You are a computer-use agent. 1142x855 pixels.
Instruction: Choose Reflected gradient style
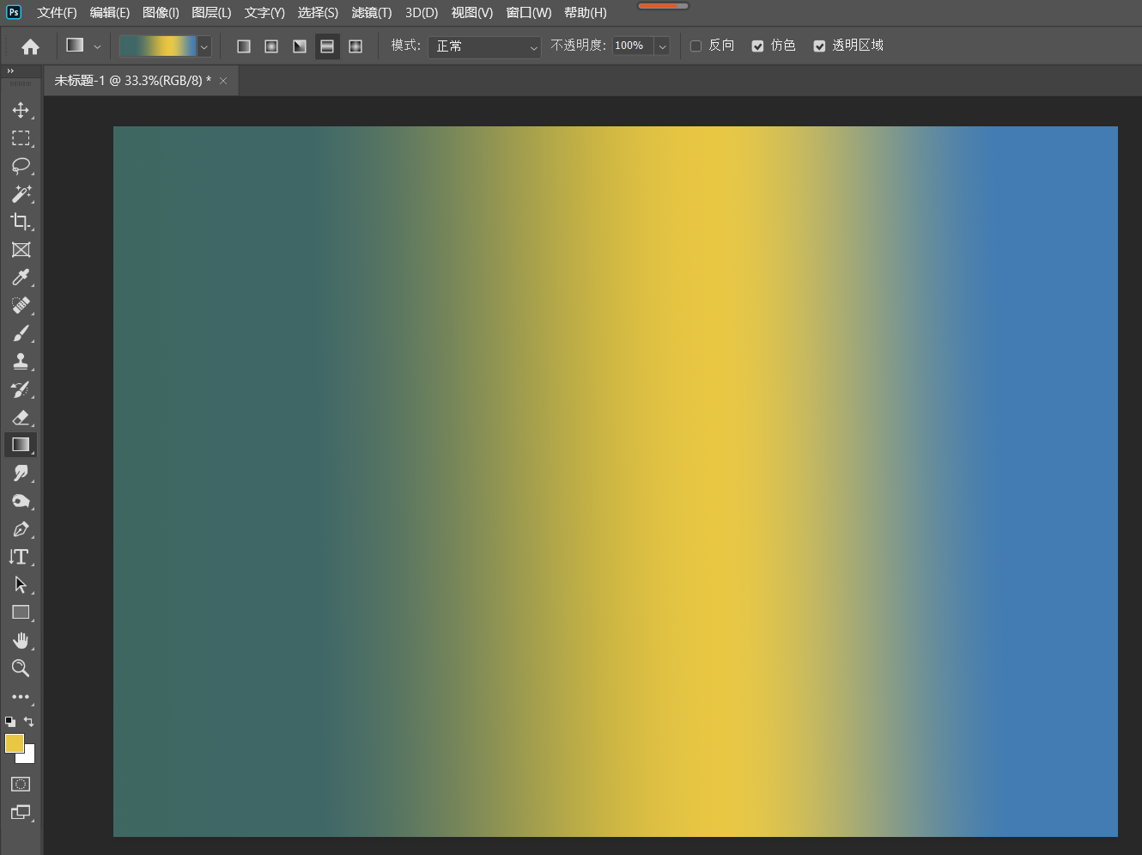tap(327, 46)
